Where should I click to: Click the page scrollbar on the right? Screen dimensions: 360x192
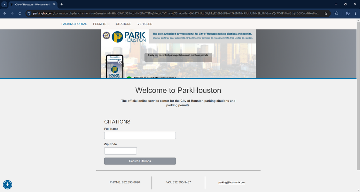click(358, 96)
